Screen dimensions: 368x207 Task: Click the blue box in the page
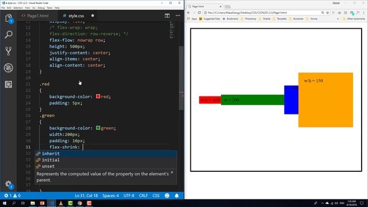(292, 99)
